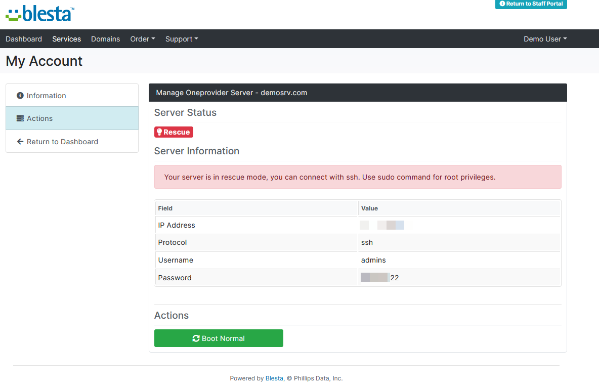The image size is (599, 387).
Task: Click the Return to Staff Portal button
Action: 531,4
